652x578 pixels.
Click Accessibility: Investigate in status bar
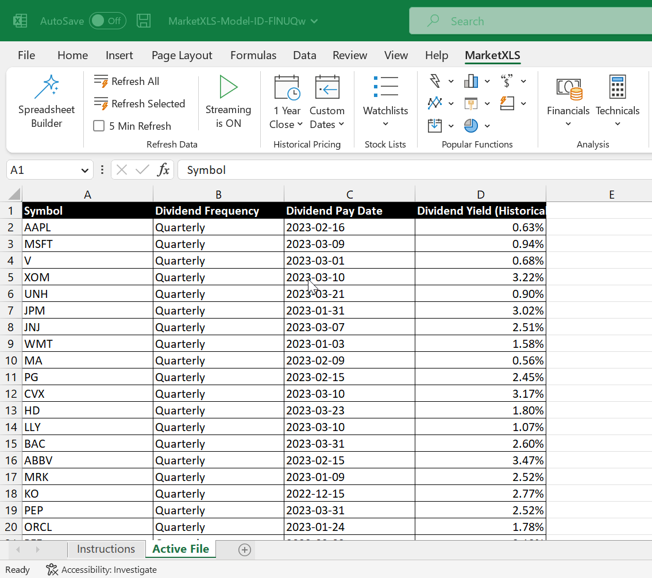(109, 570)
